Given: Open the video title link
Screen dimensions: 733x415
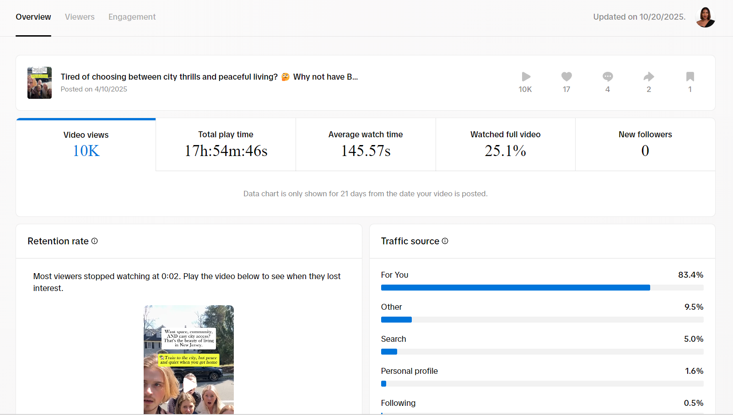Looking at the screenshot, I should (209, 77).
